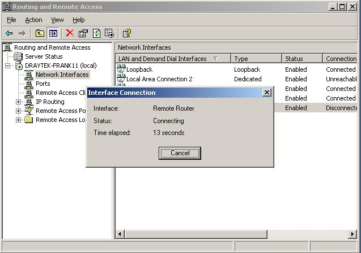Click the Loopback interface icon

pyautogui.click(x=121, y=69)
